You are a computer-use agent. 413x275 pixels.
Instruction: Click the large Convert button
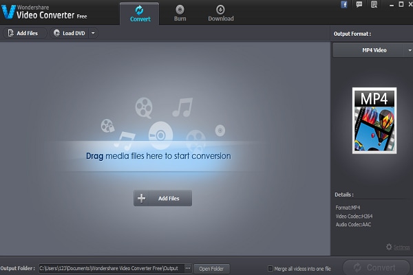pos(376,267)
